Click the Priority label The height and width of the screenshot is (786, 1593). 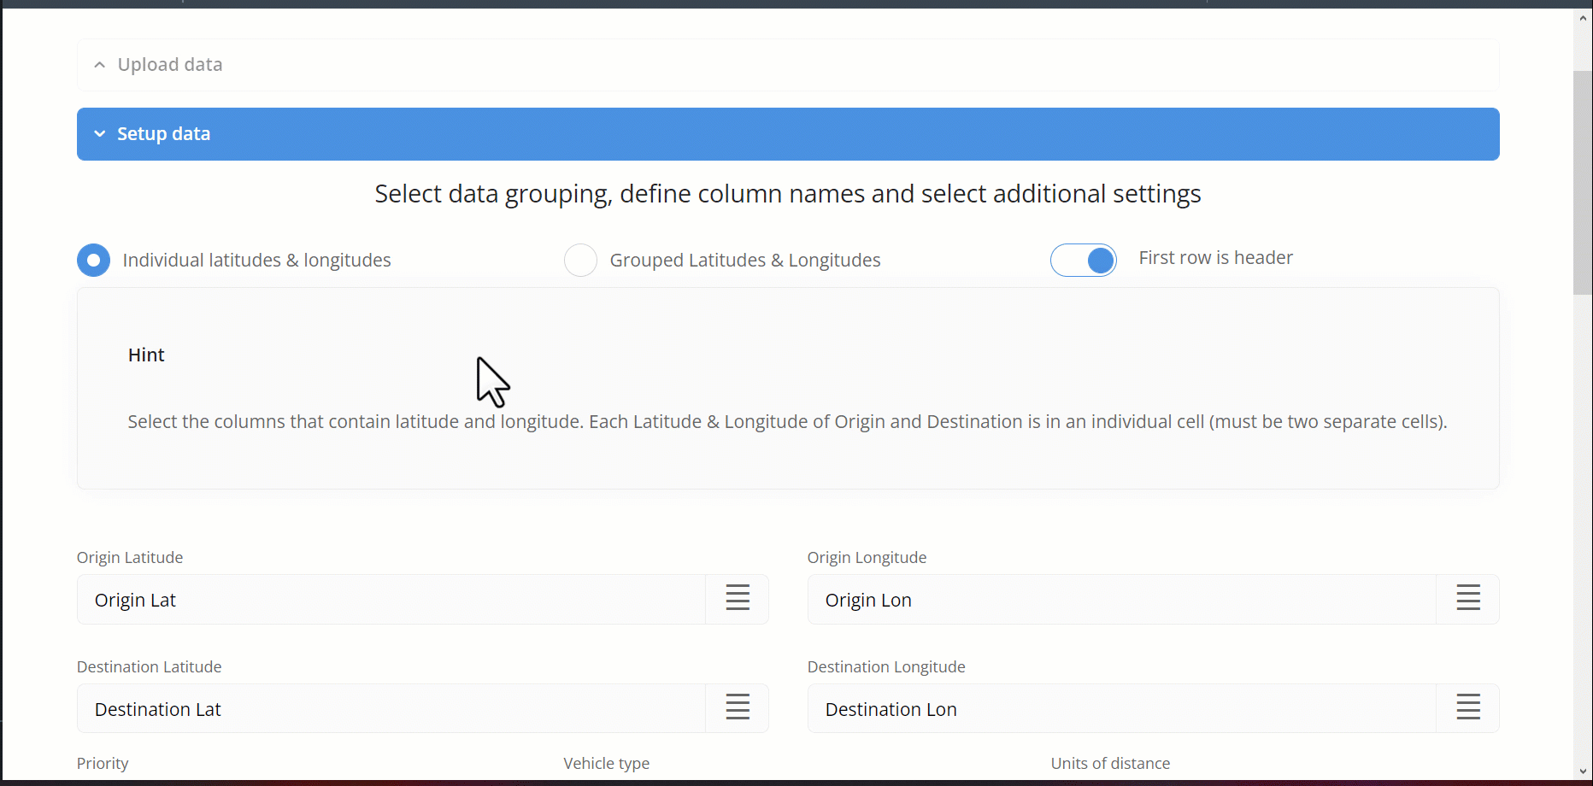pos(103,763)
